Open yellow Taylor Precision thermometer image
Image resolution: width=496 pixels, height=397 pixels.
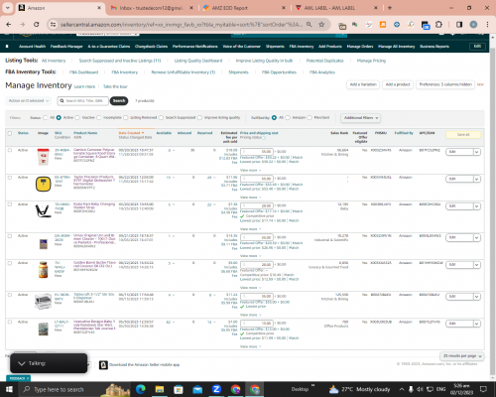coord(43,185)
